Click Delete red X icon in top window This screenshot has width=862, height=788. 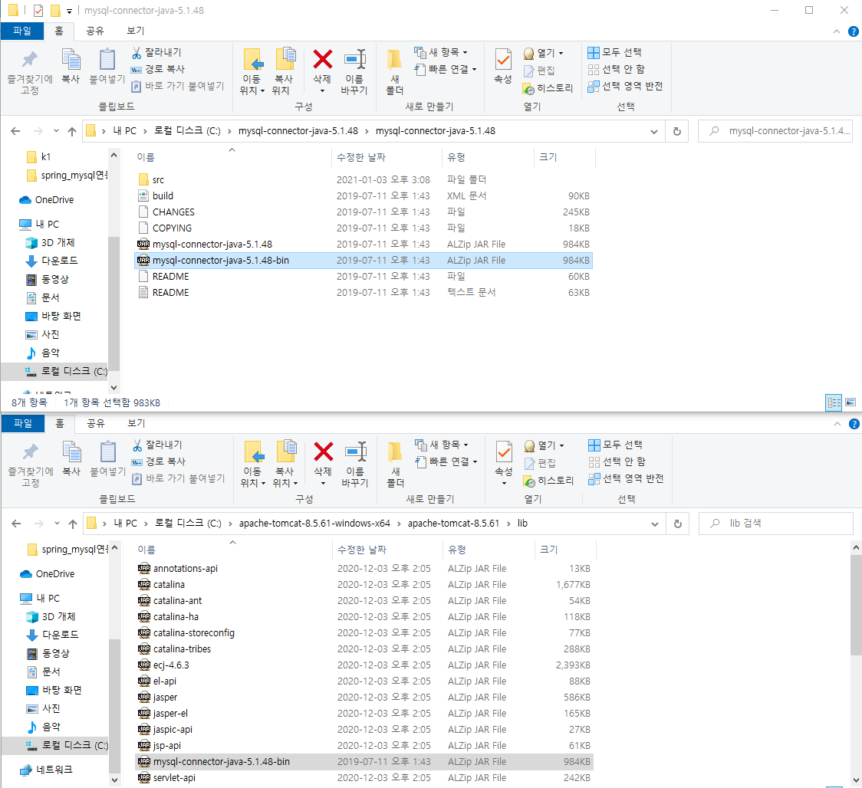323,59
